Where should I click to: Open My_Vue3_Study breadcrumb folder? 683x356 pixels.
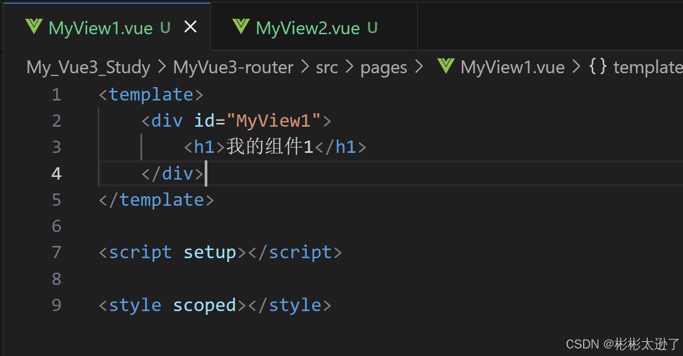click(x=89, y=67)
